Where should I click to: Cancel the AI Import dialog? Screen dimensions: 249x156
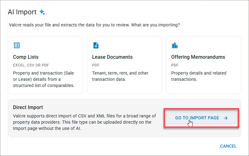pyautogui.click(x=228, y=146)
